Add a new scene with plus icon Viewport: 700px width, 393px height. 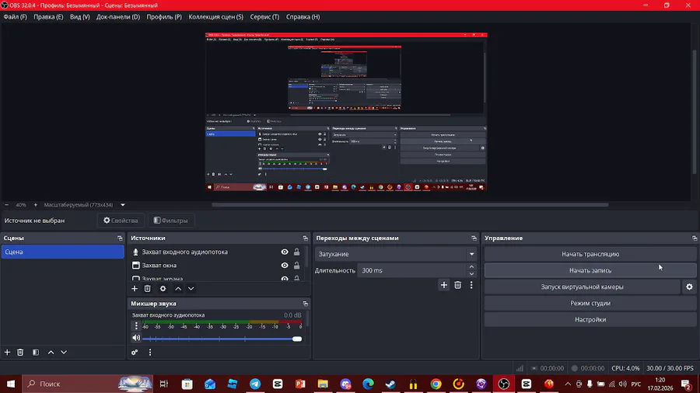[x=7, y=353]
